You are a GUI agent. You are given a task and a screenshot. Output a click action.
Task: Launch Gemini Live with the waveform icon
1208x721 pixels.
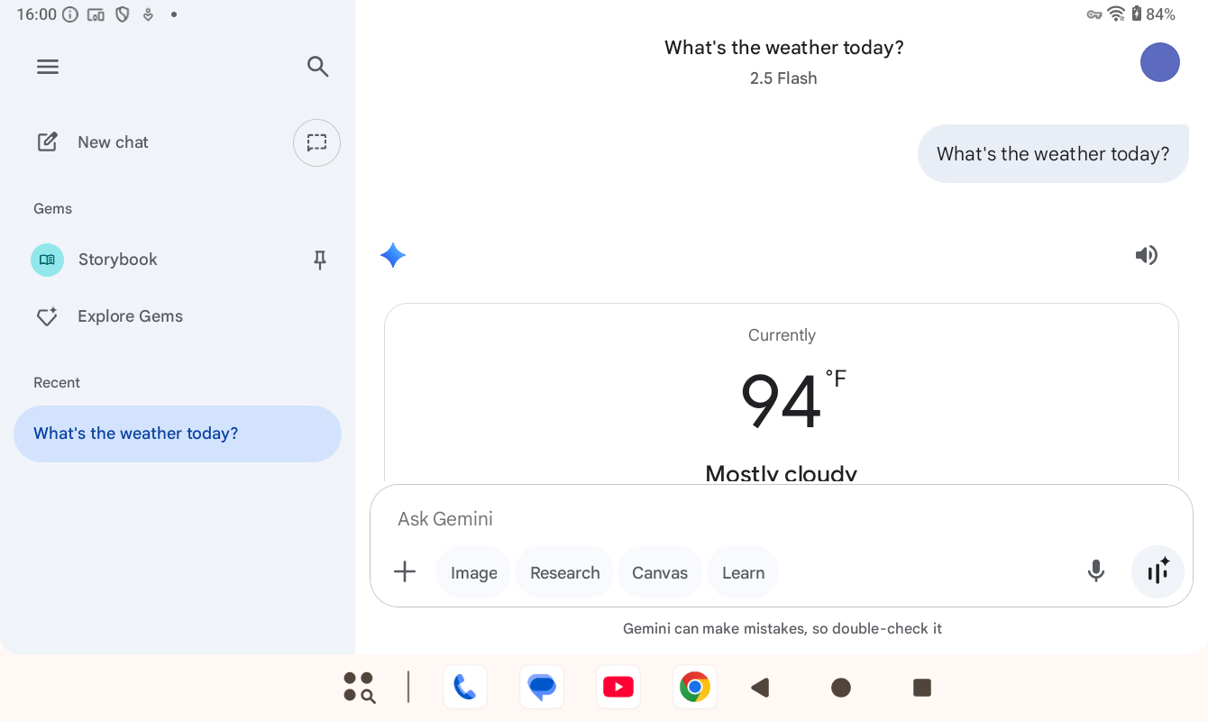[x=1158, y=571]
